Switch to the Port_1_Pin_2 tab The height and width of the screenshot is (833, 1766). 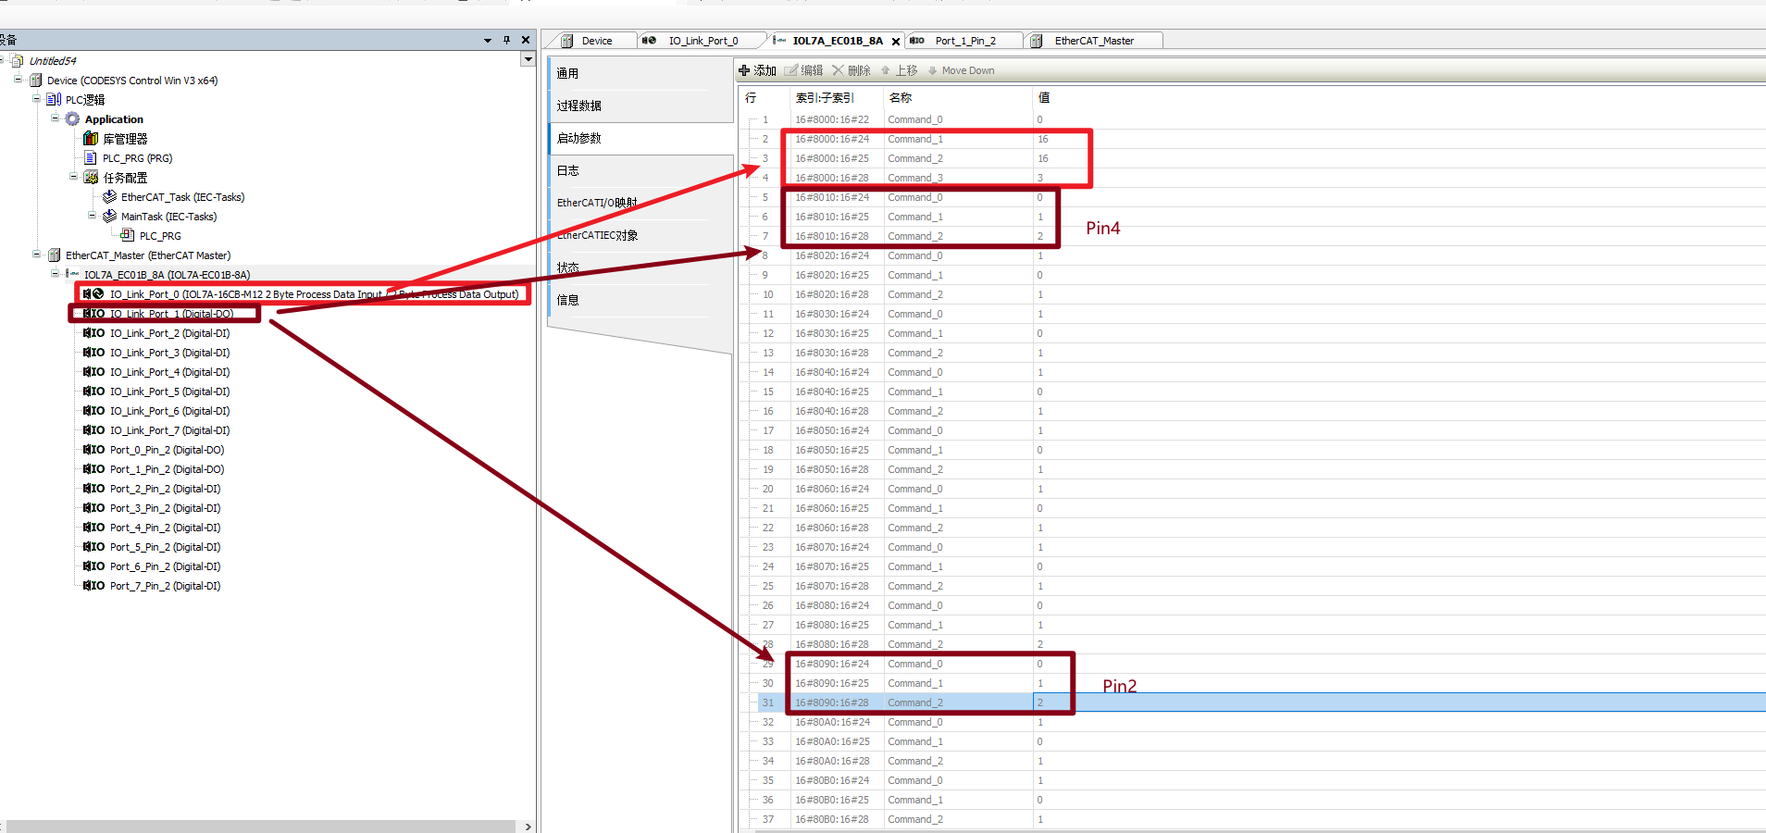(964, 41)
